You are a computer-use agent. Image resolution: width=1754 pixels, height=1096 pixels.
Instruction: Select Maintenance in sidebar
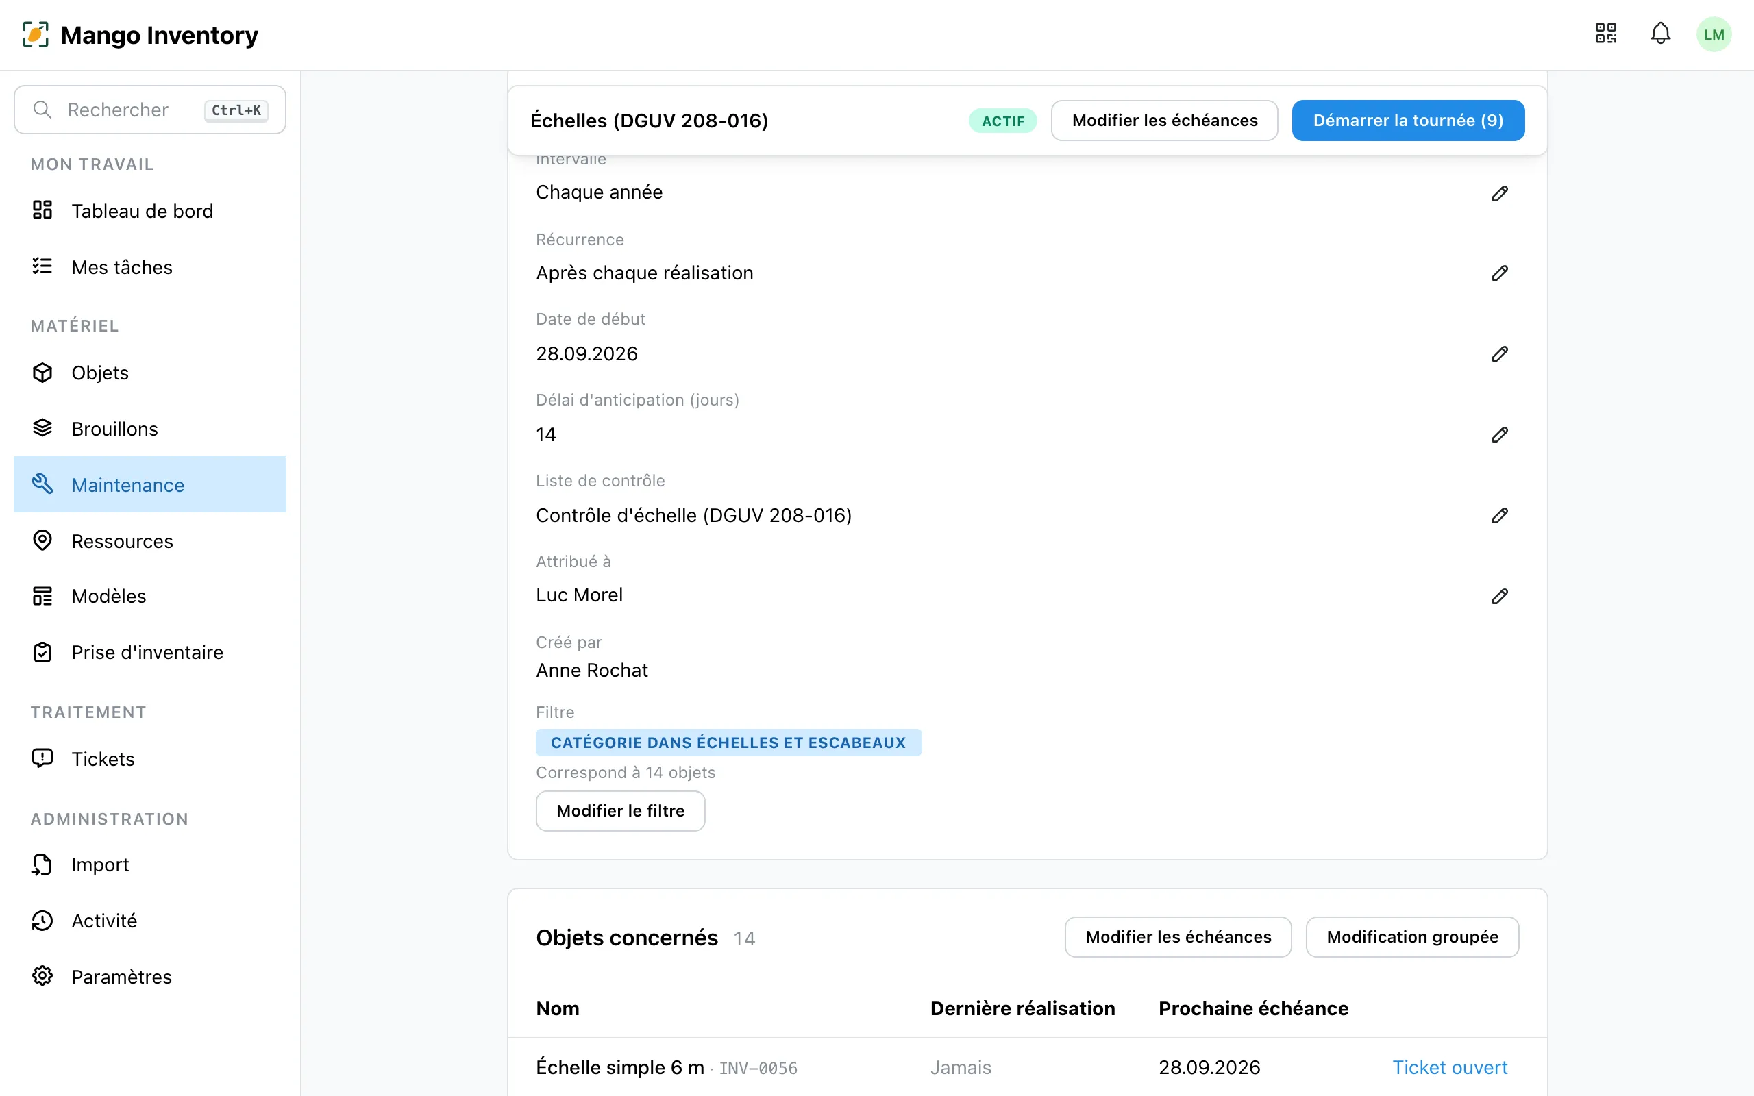[x=150, y=484]
